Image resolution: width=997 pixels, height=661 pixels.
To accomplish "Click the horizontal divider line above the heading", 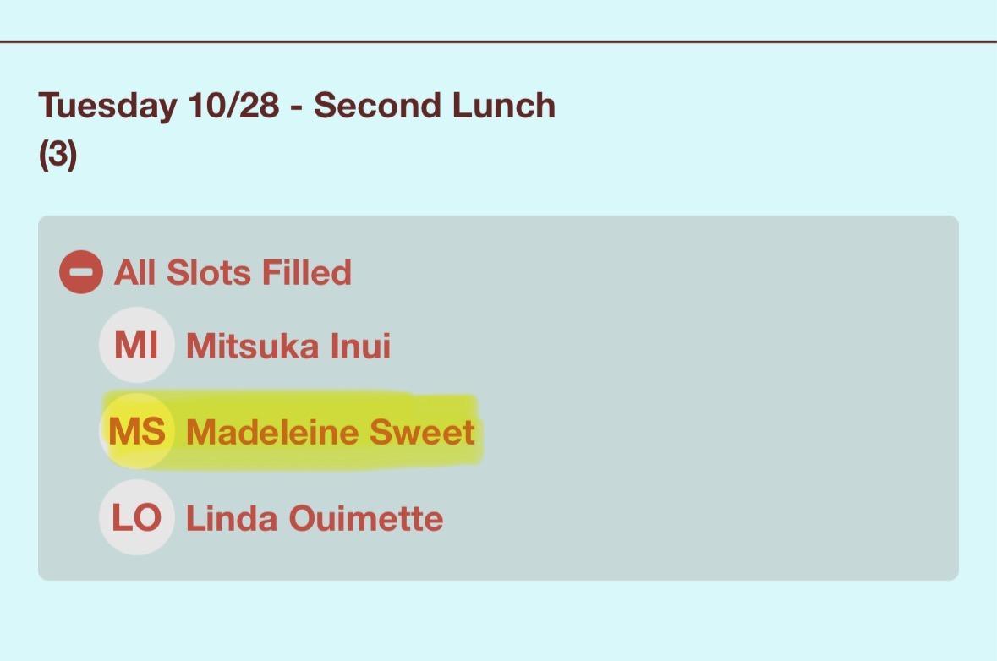I will tap(498, 41).
